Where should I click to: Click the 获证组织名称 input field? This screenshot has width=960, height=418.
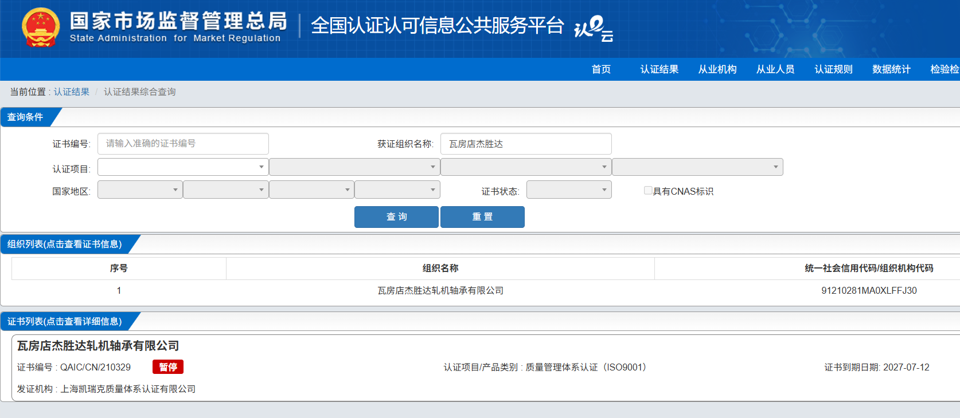coord(526,144)
